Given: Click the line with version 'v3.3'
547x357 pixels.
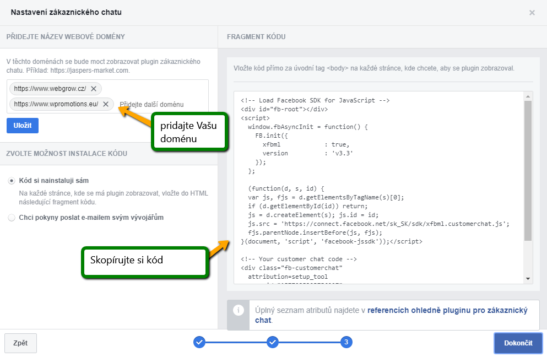Looking at the screenshot, I should pos(308,153).
